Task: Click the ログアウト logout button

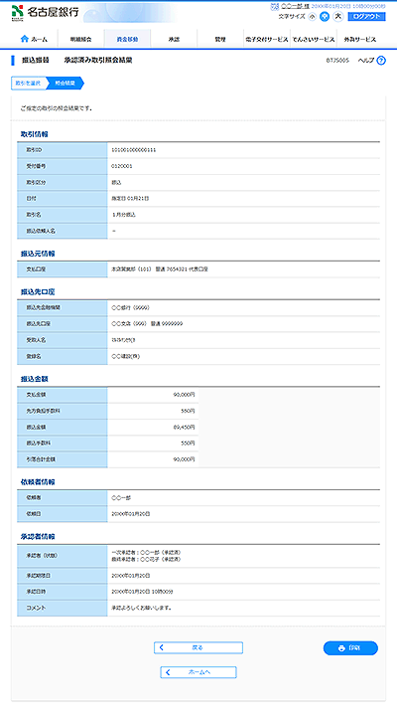Action: pyautogui.click(x=366, y=17)
